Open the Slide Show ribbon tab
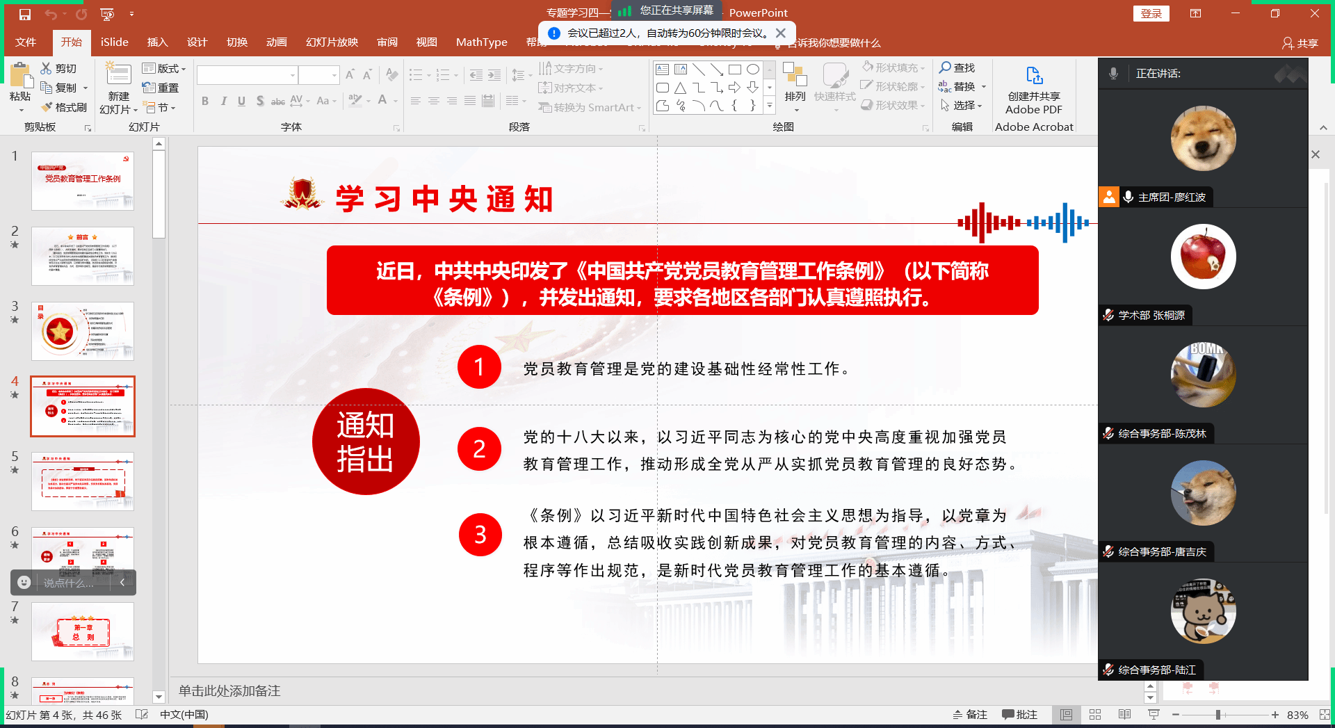Viewport: 1335px width, 728px height. coord(332,42)
